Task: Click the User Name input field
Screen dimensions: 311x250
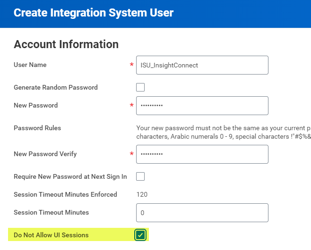Action: [202, 65]
